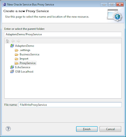Click the BusinessService folder icon
This screenshot has width=126, height=137.
pyautogui.click(x=17, y=54)
